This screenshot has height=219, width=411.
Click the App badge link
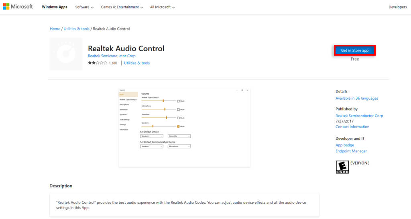(345, 145)
